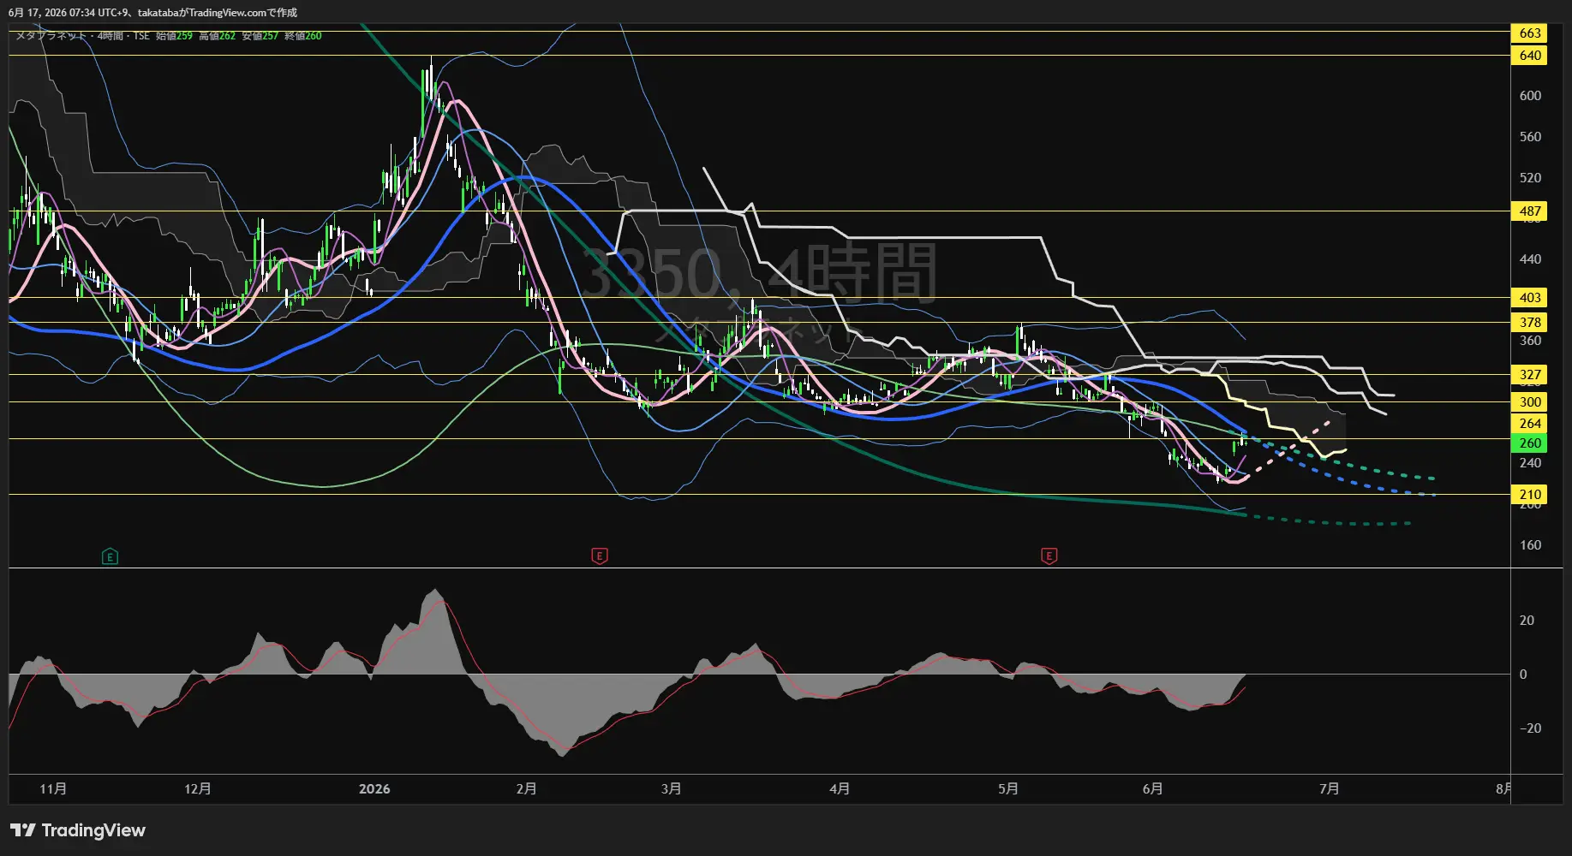Viewport: 1572px width, 856px height.
Task: Select the 487 yellow price label
Action: (x=1529, y=211)
